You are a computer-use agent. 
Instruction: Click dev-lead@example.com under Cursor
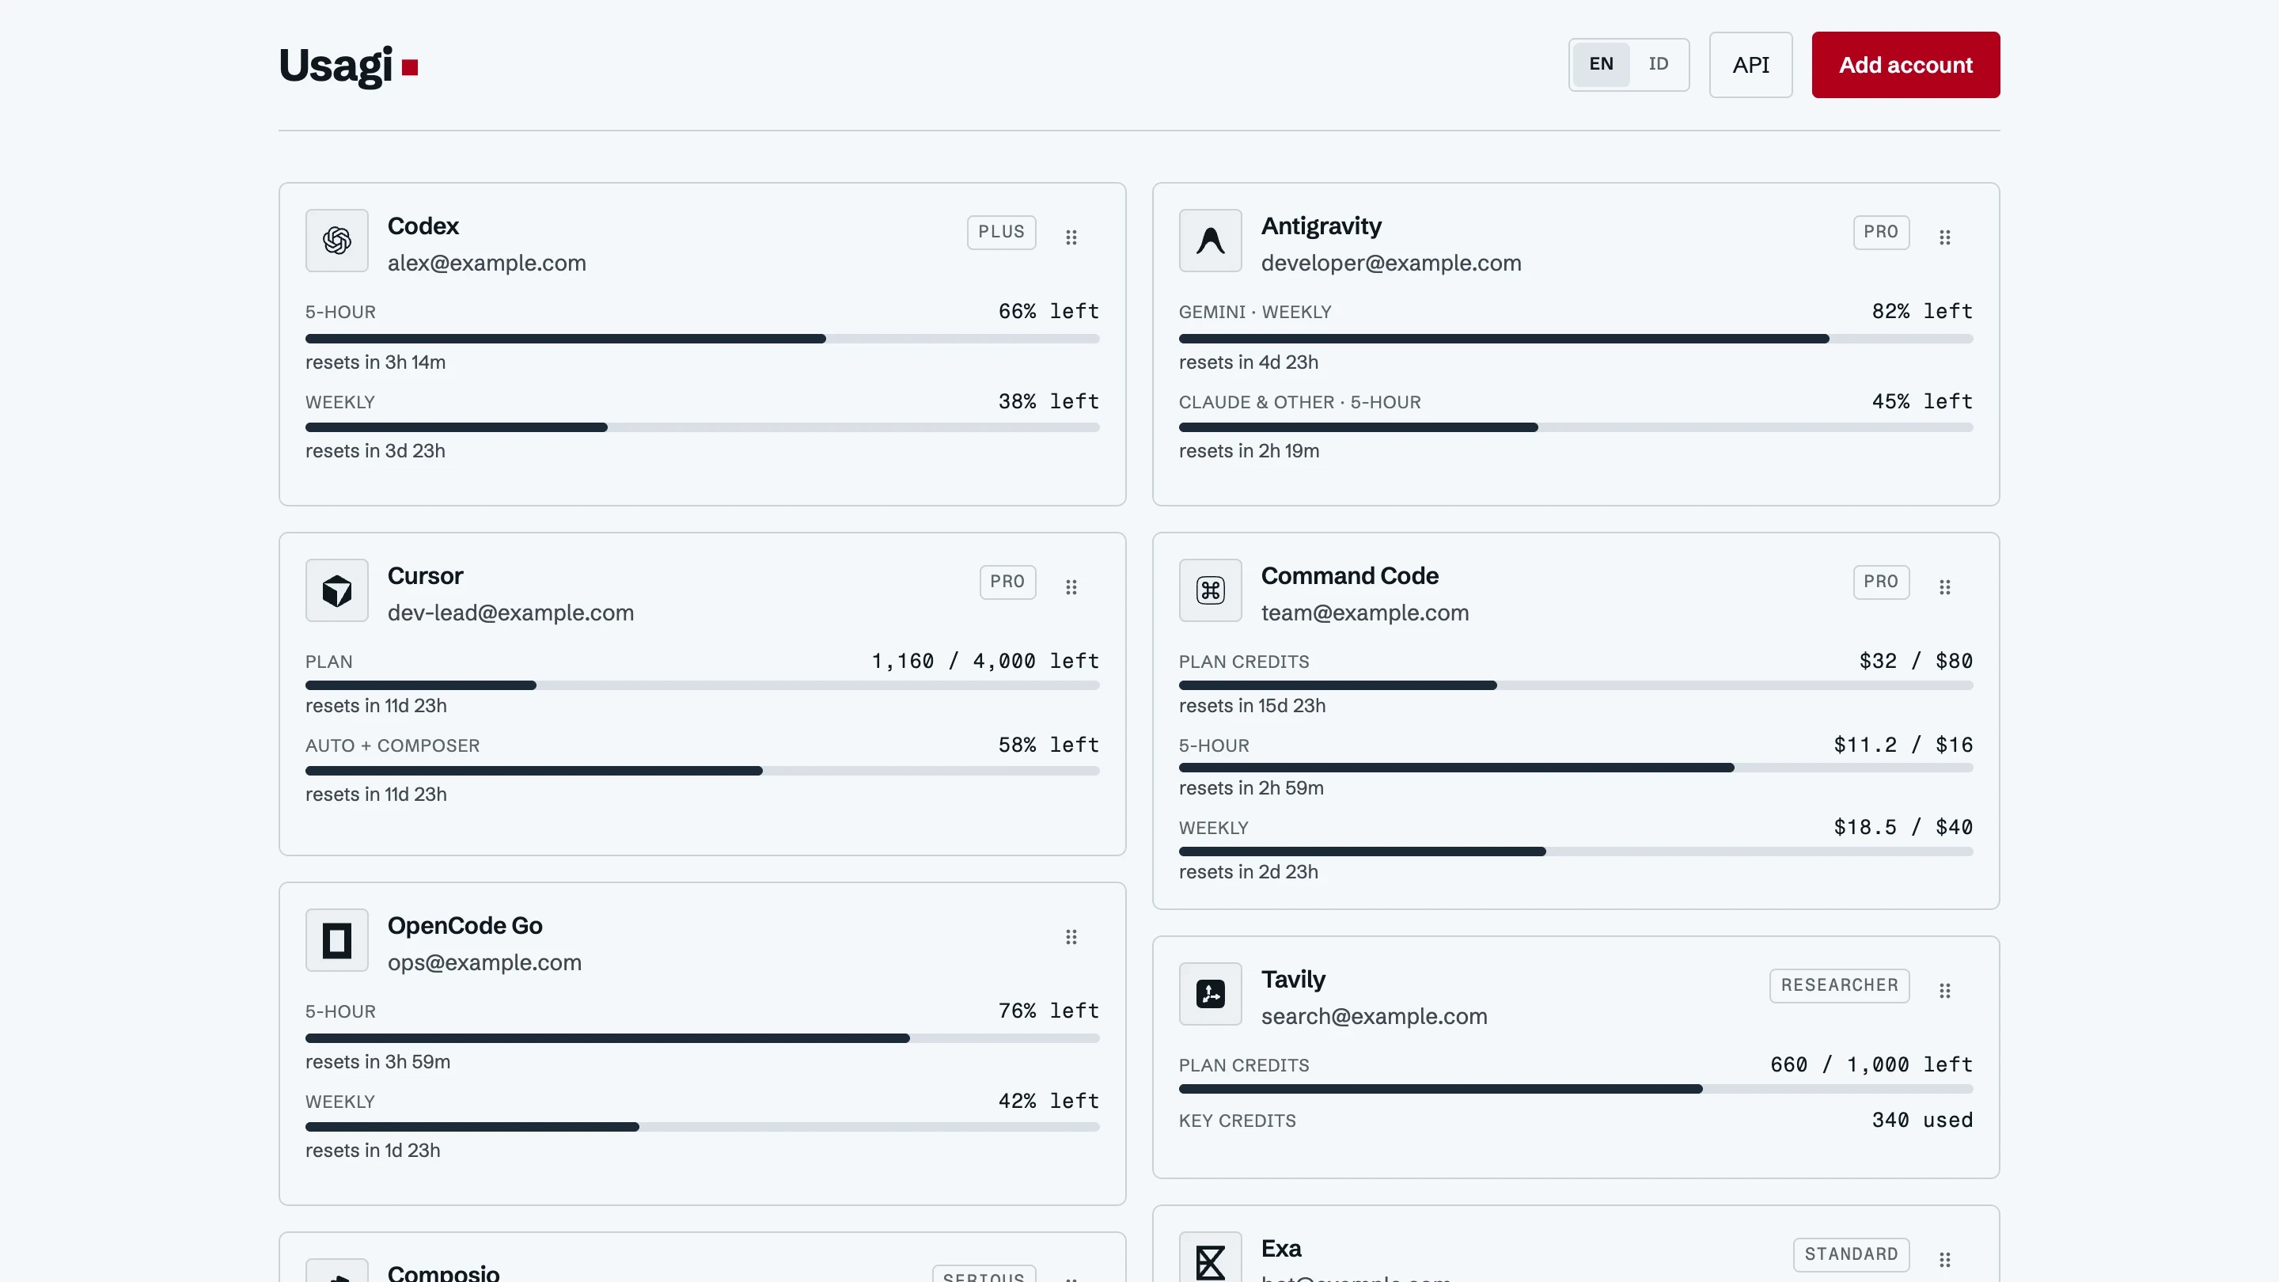(510, 613)
